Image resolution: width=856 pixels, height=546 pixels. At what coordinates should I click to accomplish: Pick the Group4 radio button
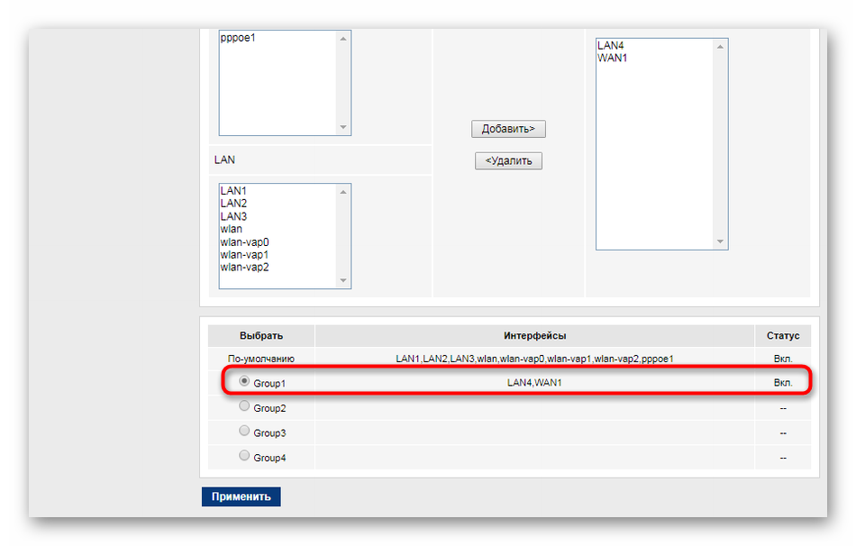(244, 455)
